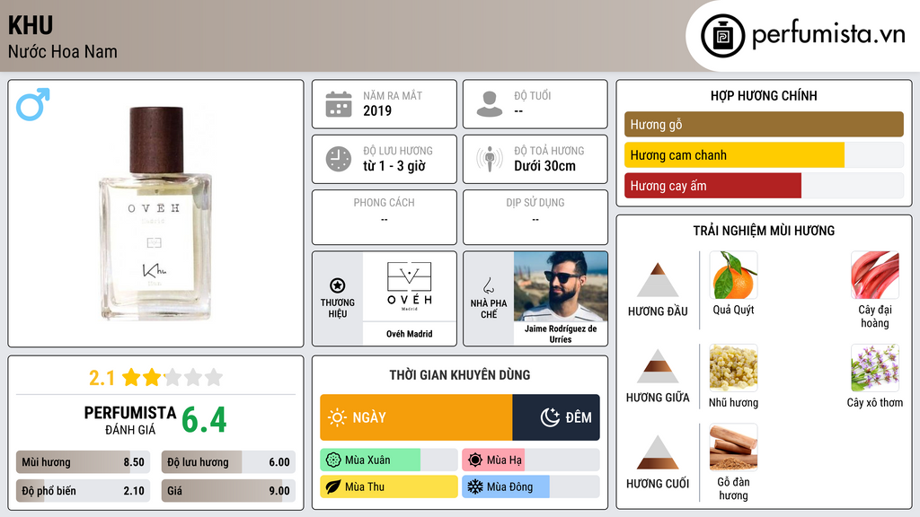Click the Mùi hương 8.50 score bar

[83, 462]
